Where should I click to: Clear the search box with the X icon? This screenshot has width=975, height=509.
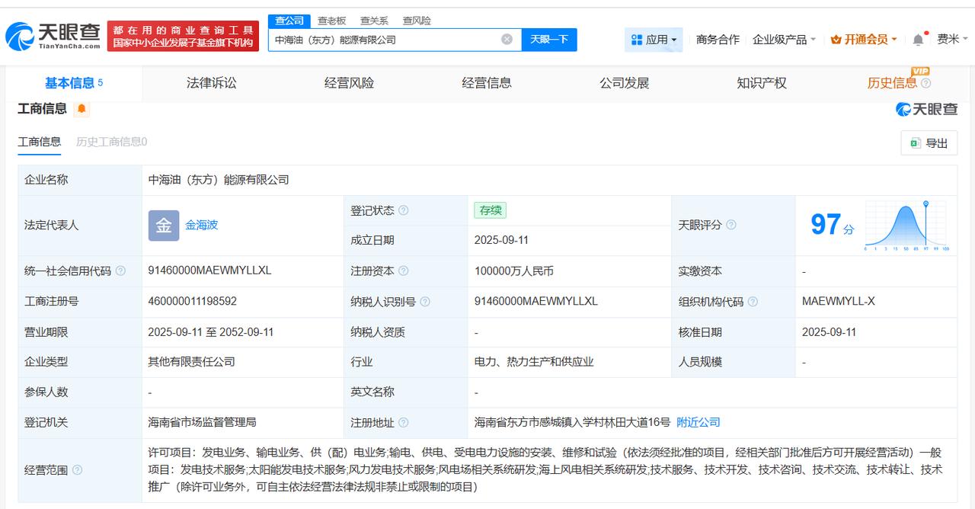[x=507, y=40]
